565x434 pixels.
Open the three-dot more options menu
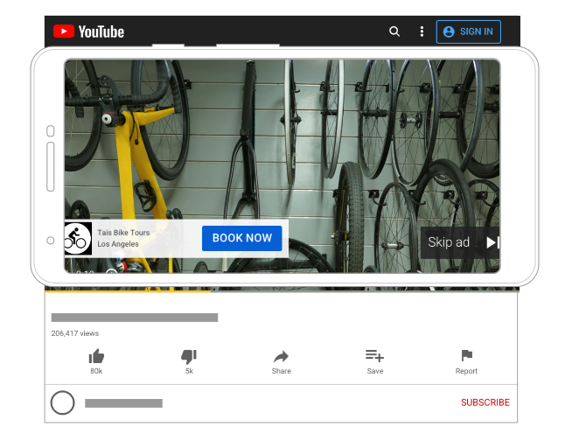click(x=422, y=31)
